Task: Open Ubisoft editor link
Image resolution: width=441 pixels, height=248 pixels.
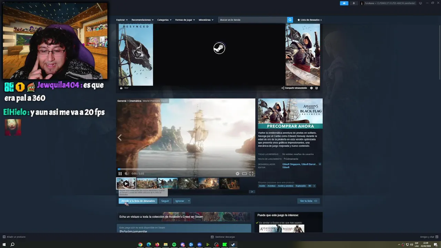Action: click(x=286, y=167)
